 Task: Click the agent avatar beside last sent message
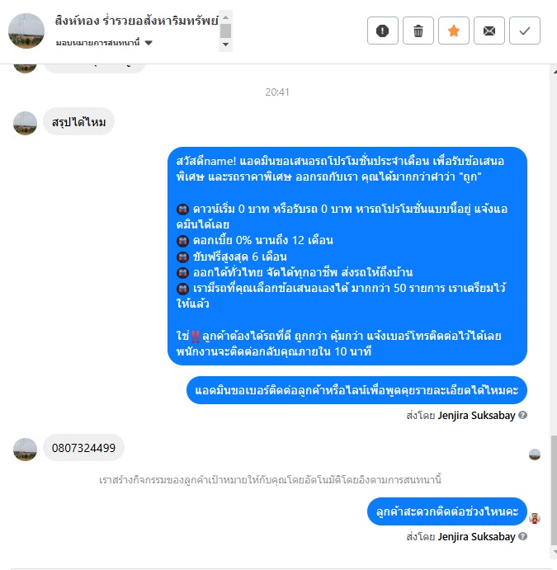coord(535,518)
